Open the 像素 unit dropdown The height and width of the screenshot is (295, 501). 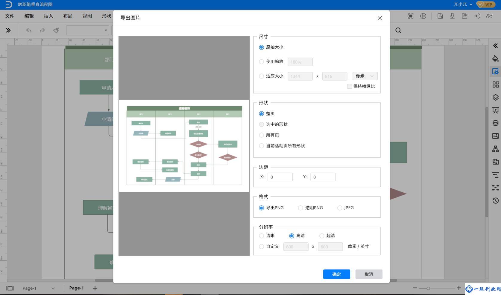[x=365, y=76]
